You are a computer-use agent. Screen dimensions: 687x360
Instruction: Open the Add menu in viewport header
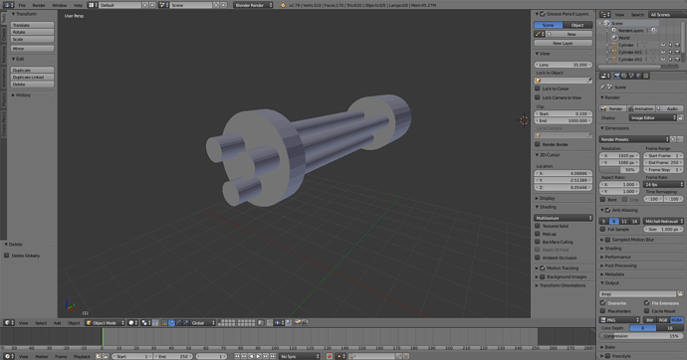pyautogui.click(x=57, y=323)
